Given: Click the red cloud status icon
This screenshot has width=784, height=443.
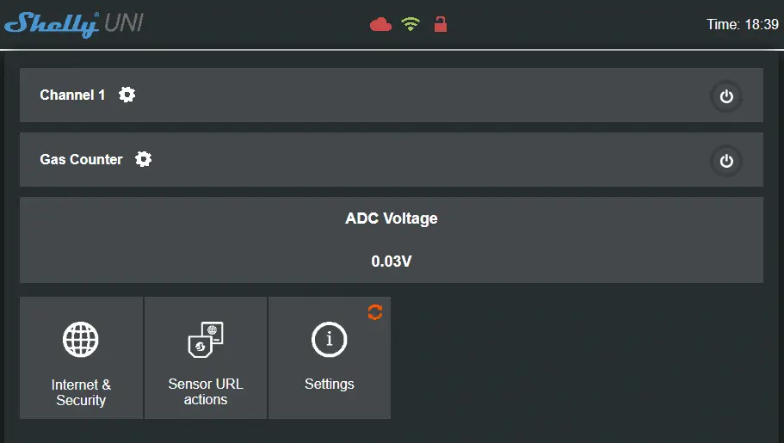Looking at the screenshot, I should [380, 24].
